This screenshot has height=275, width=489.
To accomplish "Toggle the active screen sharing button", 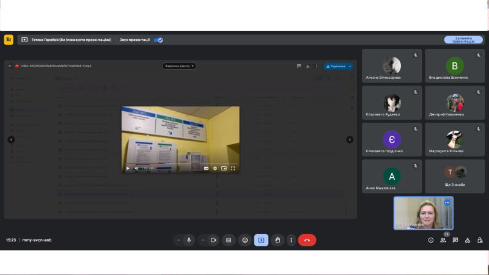I will (x=261, y=240).
